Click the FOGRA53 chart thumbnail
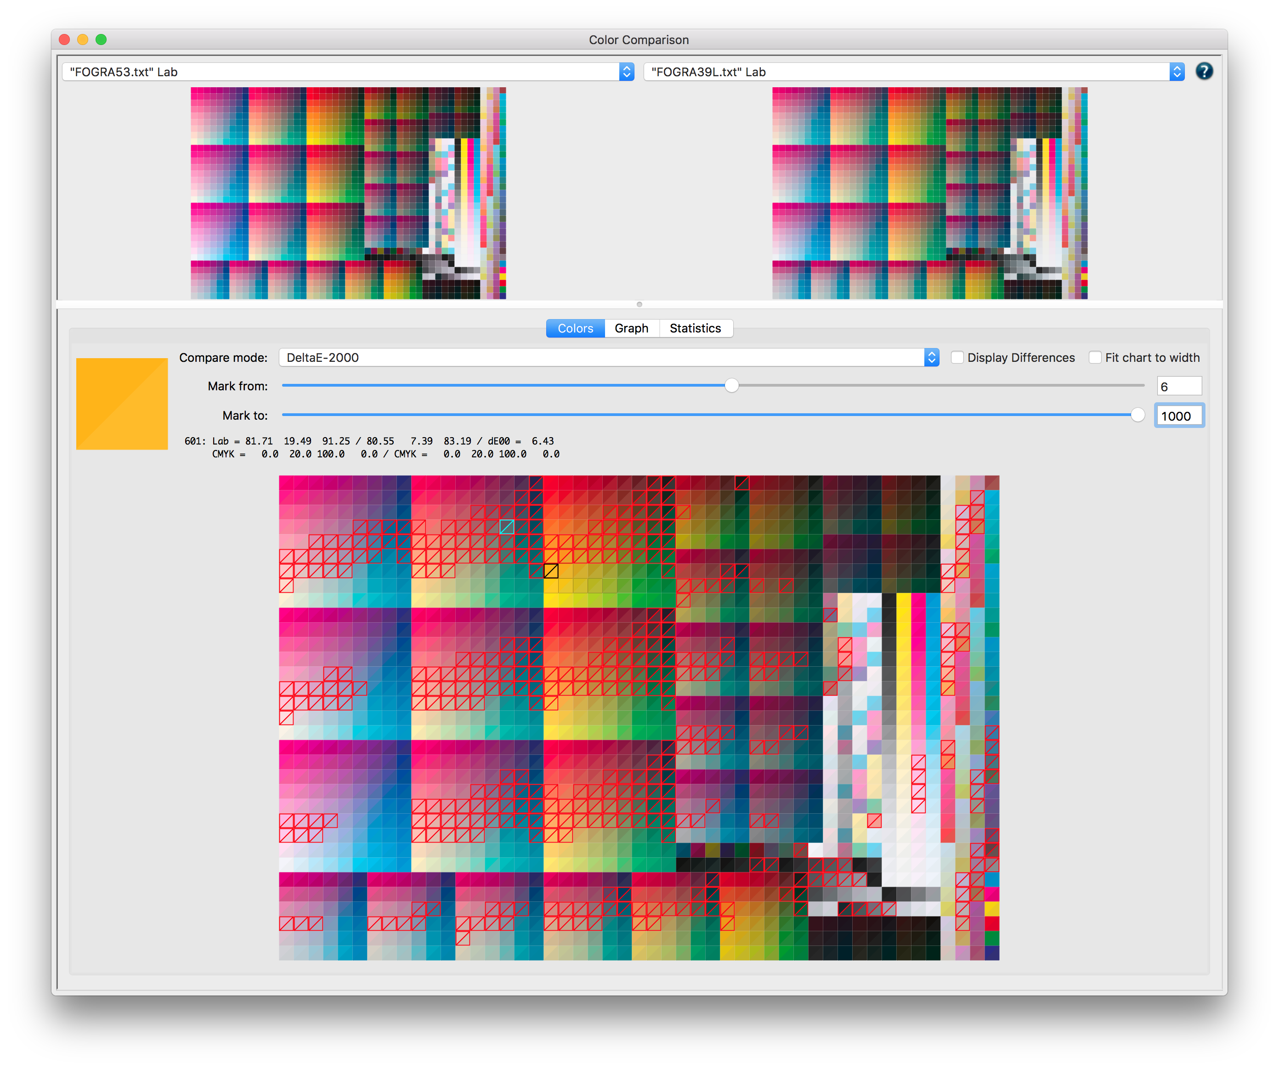Screen dimensions: 1279x1069 (x=348, y=193)
